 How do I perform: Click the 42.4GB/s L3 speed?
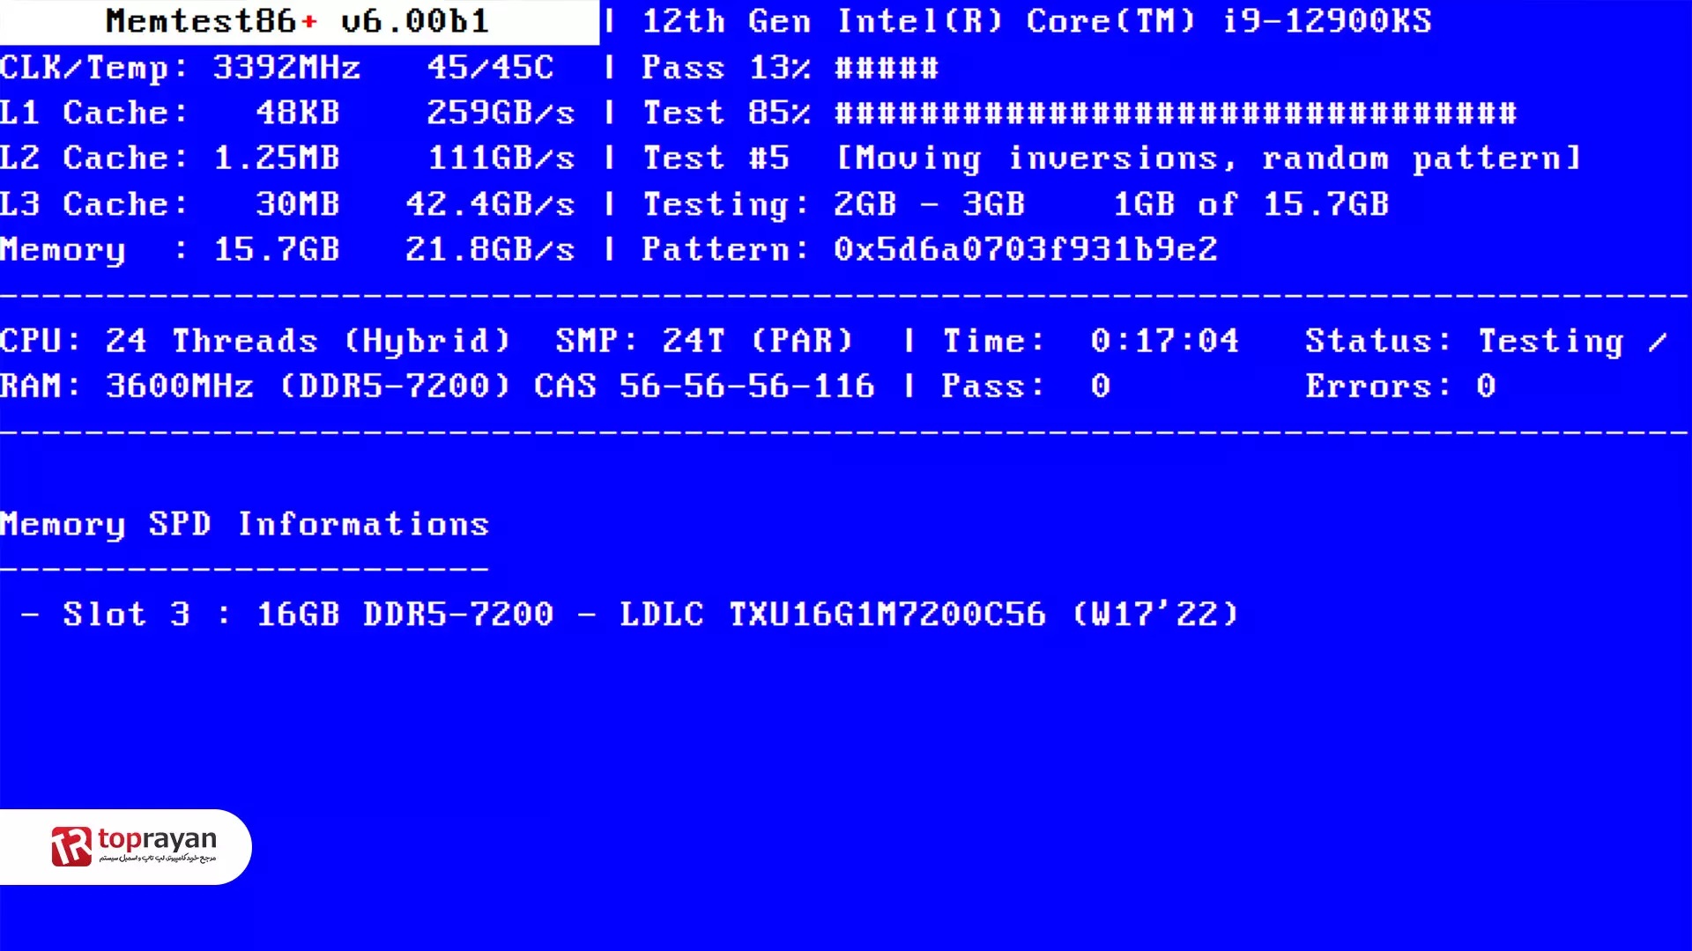(x=490, y=204)
